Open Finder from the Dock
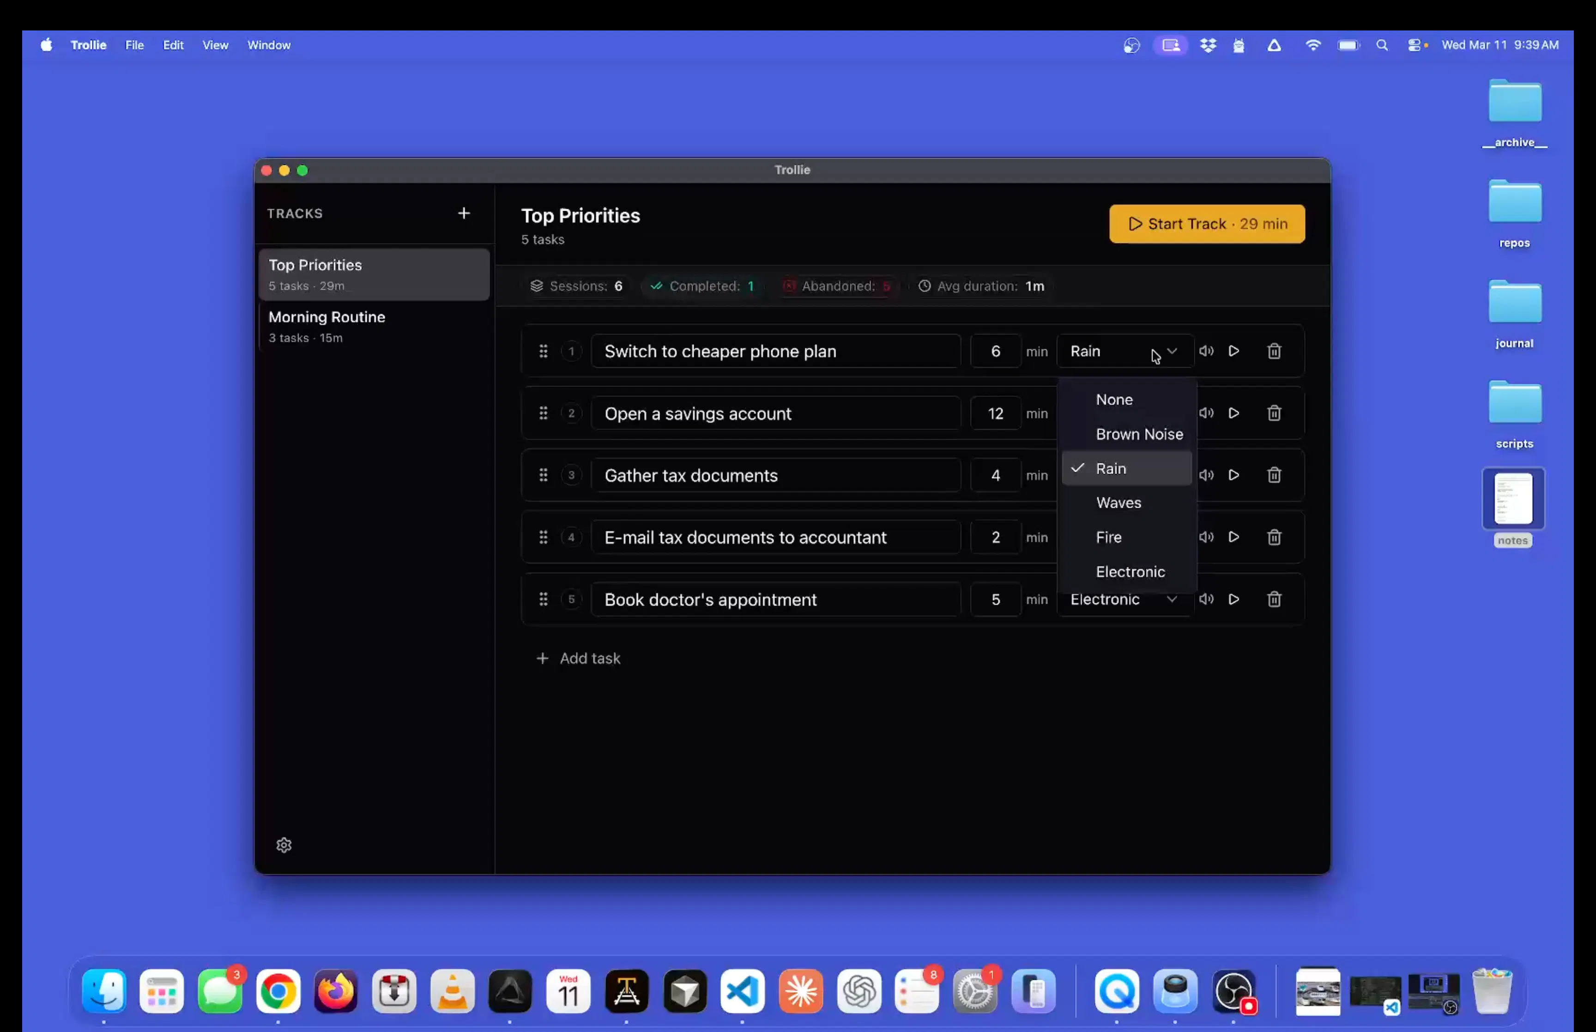The width and height of the screenshot is (1596, 1032). pos(104,991)
